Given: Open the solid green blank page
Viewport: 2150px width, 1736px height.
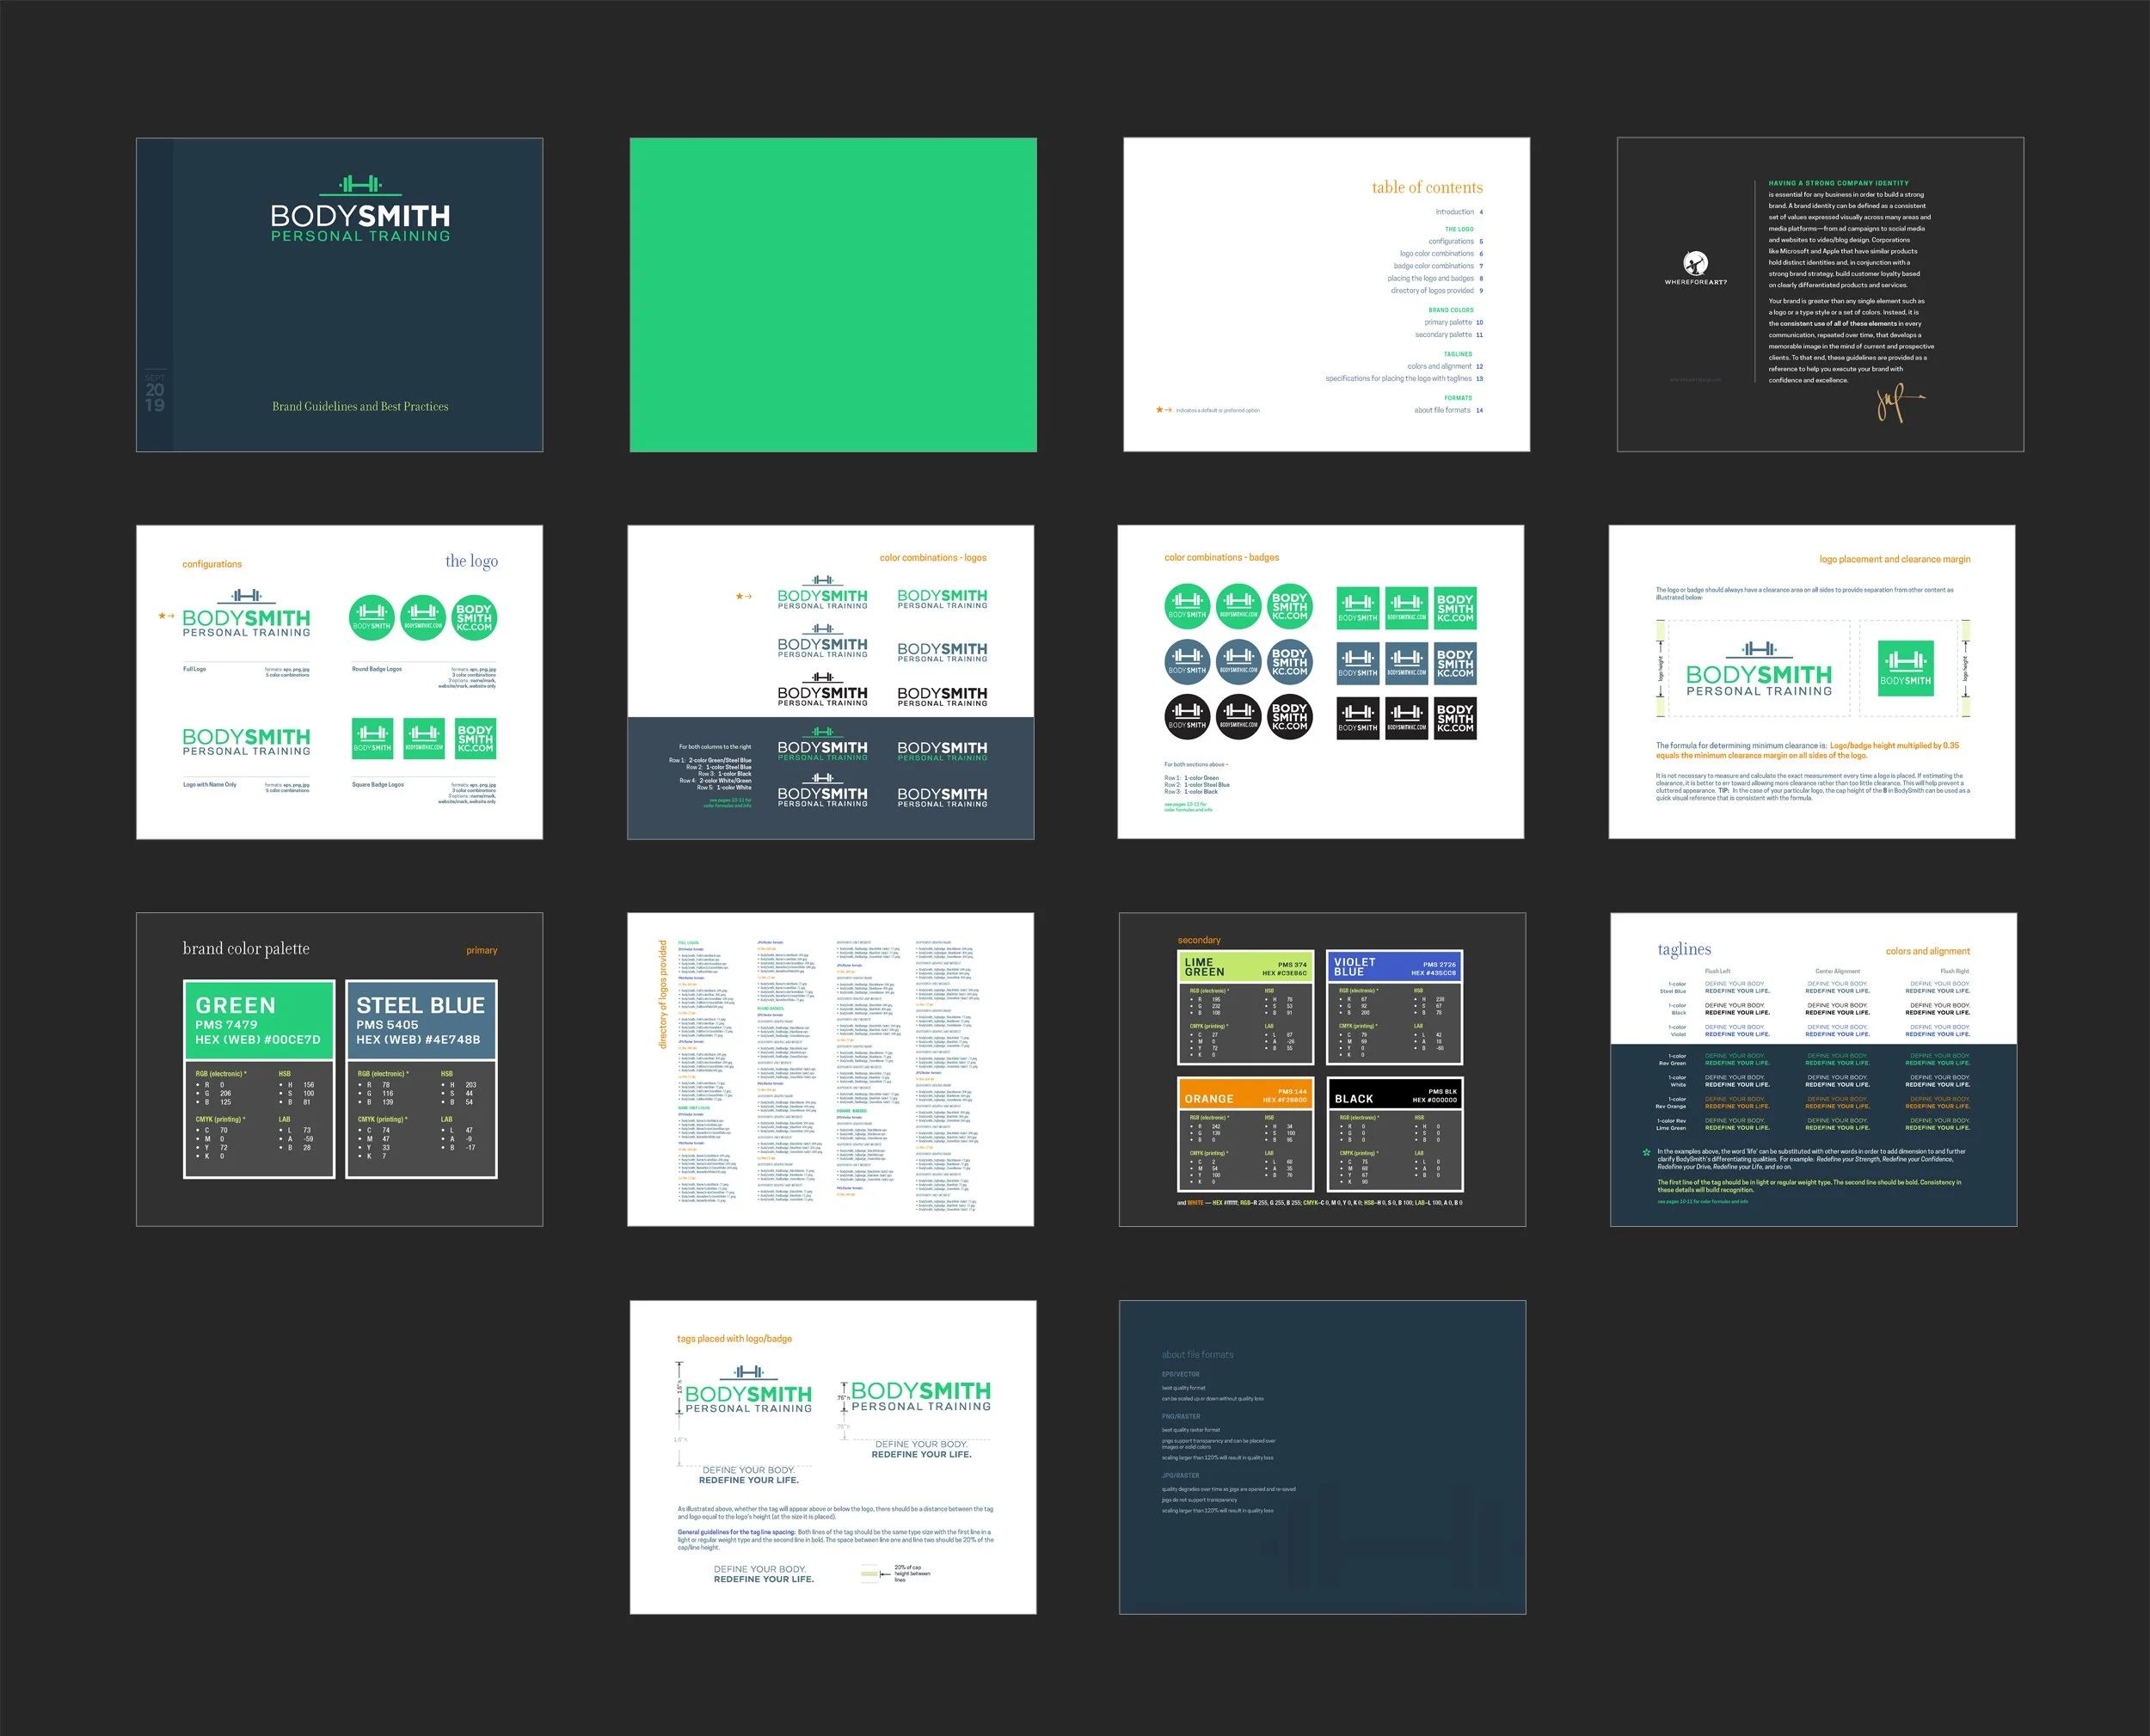Looking at the screenshot, I should click(833, 295).
